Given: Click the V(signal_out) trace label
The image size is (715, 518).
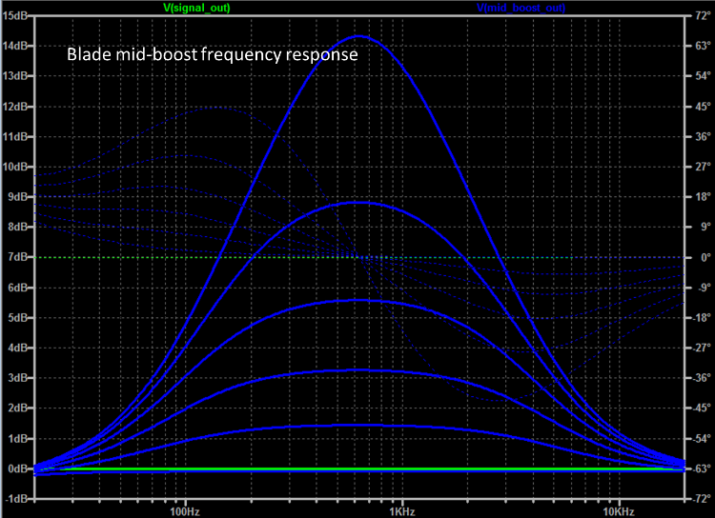Looking at the screenshot, I should (196, 8).
